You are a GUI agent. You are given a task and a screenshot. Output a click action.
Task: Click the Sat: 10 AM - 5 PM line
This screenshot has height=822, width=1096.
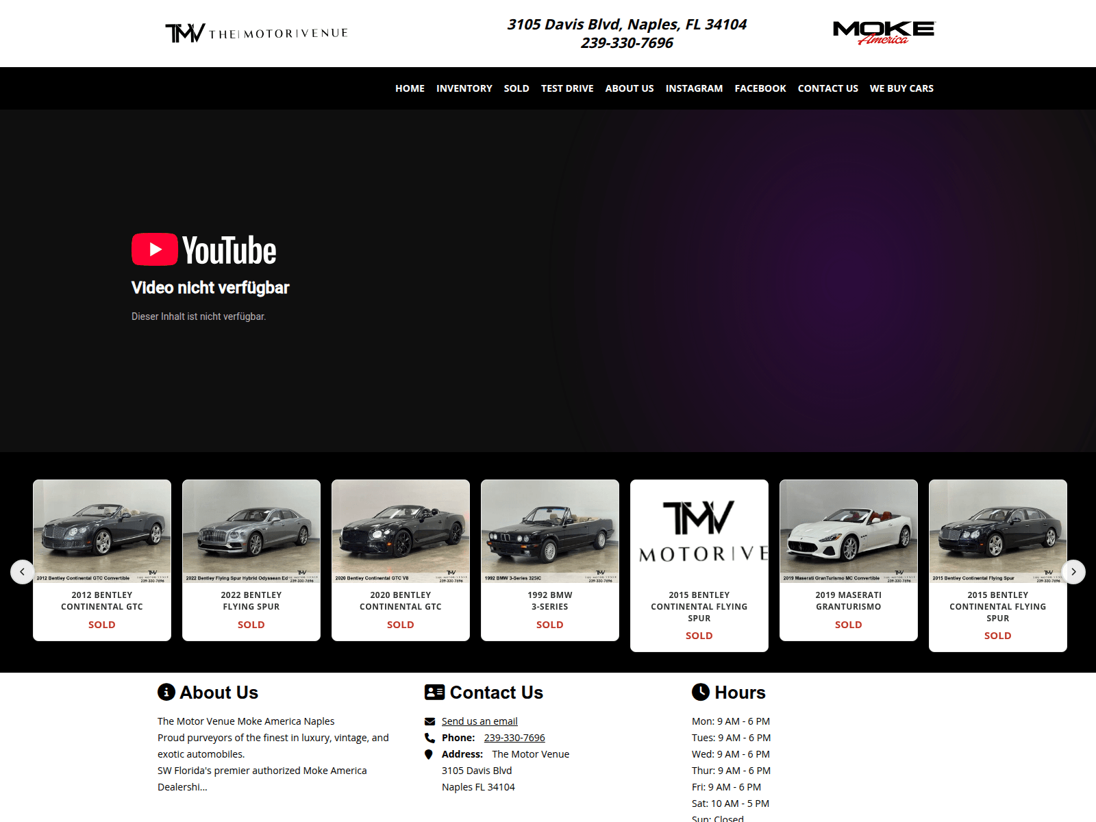point(730,804)
